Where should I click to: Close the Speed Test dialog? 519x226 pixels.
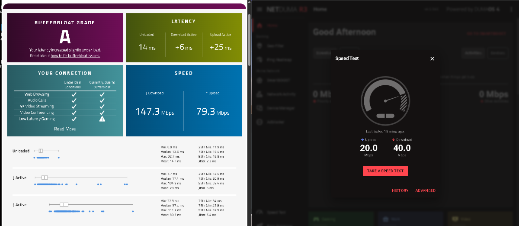pos(432,58)
